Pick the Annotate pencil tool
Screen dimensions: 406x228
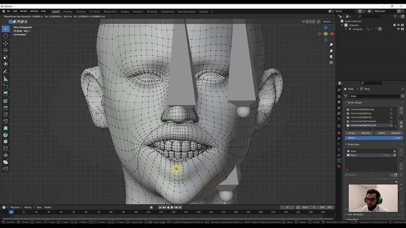pyautogui.click(x=6, y=72)
